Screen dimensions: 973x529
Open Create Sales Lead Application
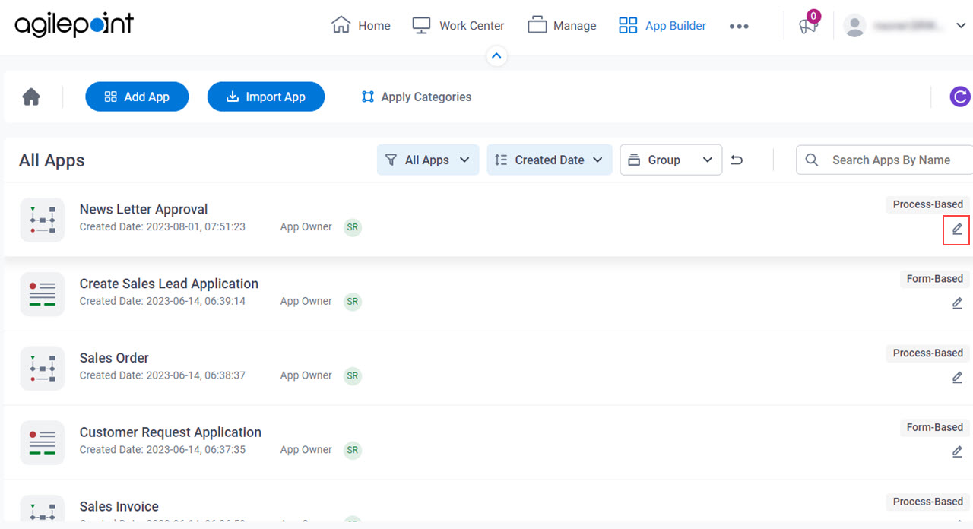(x=169, y=284)
